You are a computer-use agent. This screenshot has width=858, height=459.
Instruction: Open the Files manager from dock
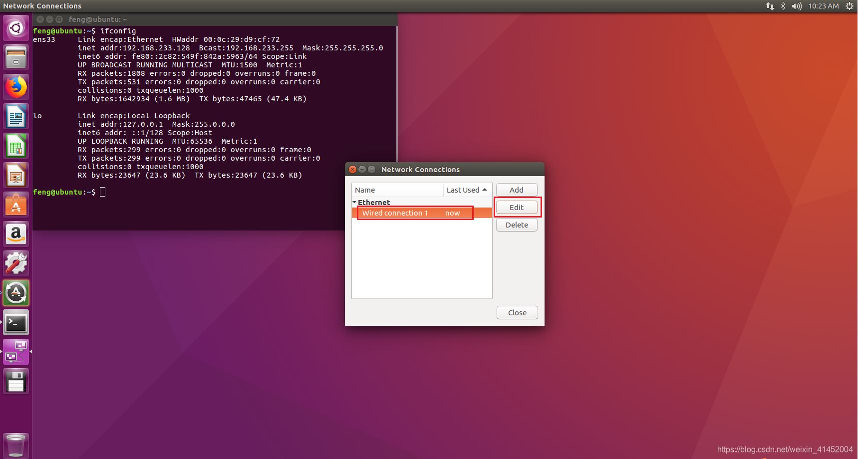click(16, 57)
